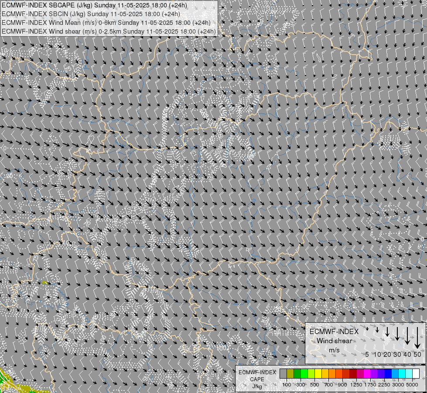Click the 900 tick label on CAPE scale
The image size is (427, 393).
(x=342, y=385)
